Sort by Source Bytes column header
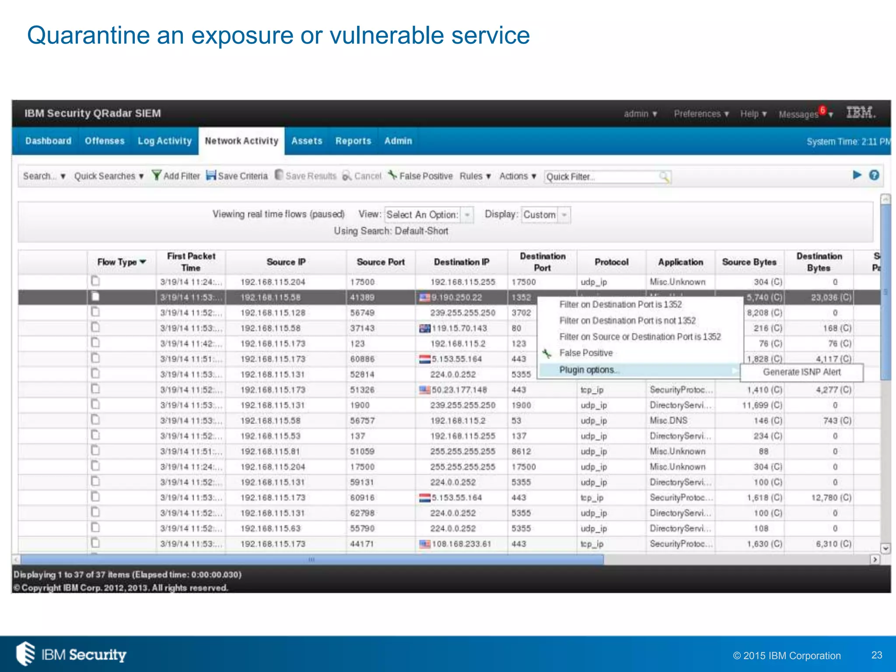Screen dimensions: 896x672 point(749,262)
